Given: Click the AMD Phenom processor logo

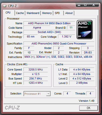Looking at the screenshot, I should tap(84, 29).
